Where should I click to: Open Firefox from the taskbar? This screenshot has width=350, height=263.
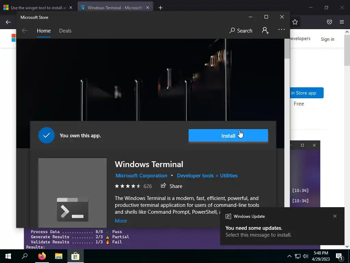[42, 256]
